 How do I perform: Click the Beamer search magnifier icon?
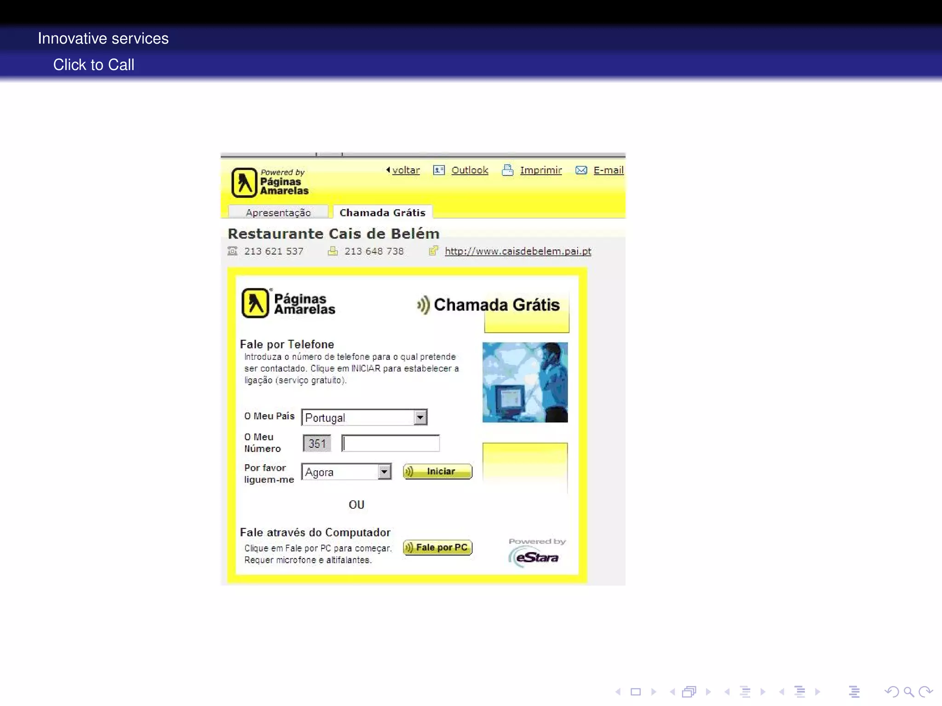click(x=908, y=692)
